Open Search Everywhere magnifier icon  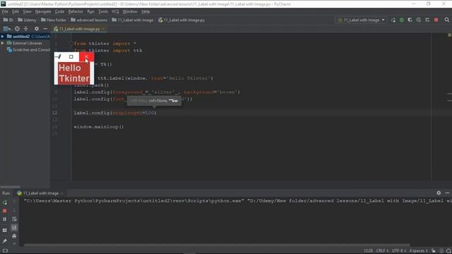tap(447, 20)
